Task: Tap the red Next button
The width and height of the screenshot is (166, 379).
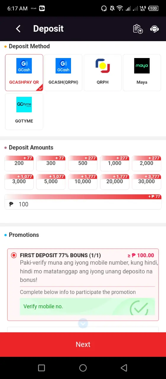Action: (83, 344)
